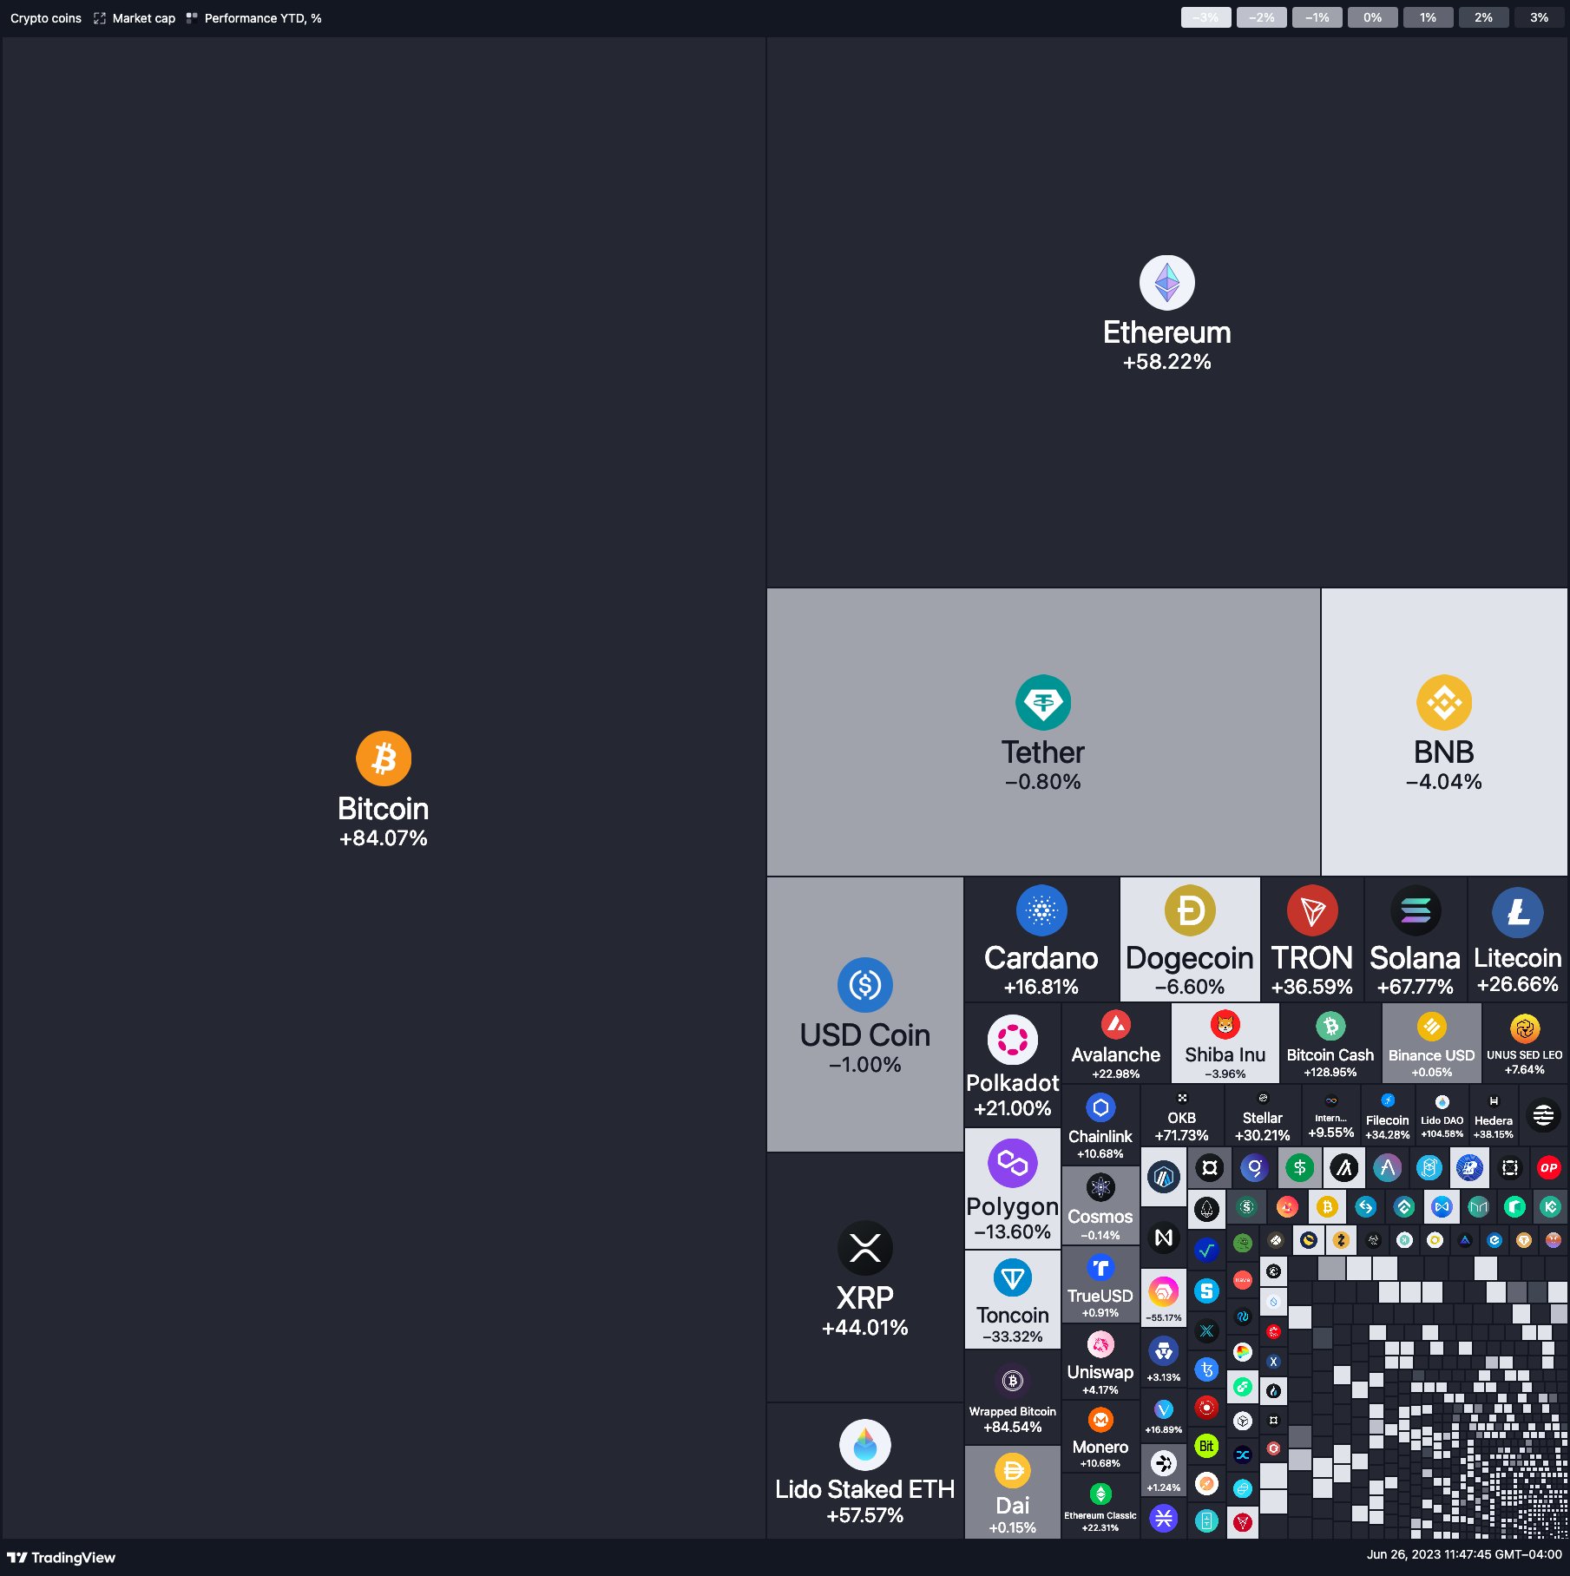
Task: Select the Wrapped Bitcoin +84.54% value
Action: coord(1013,1427)
